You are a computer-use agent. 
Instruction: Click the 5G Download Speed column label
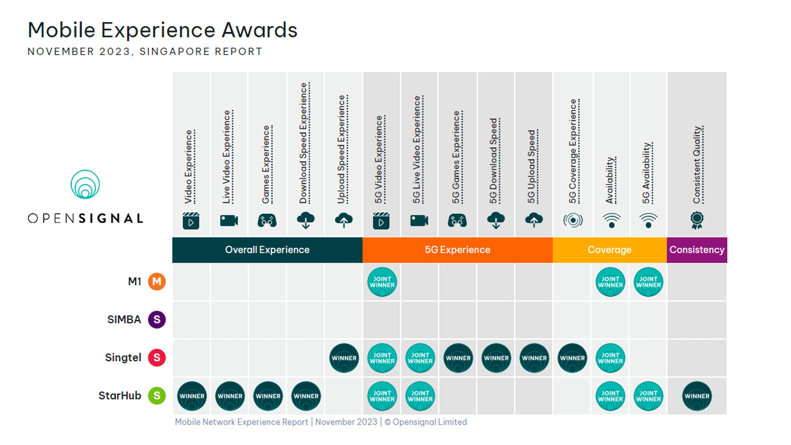pyautogui.click(x=494, y=161)
